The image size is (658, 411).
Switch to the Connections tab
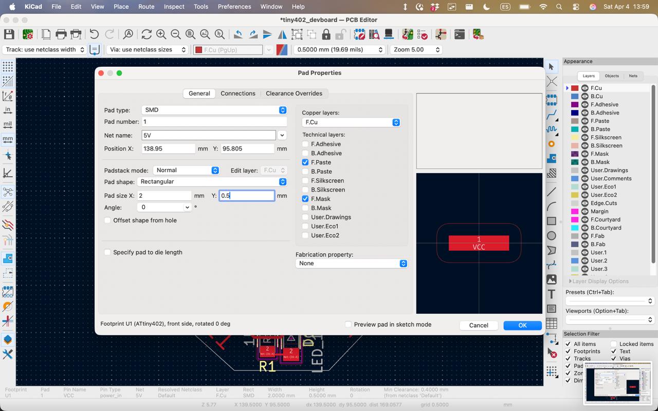238,93
